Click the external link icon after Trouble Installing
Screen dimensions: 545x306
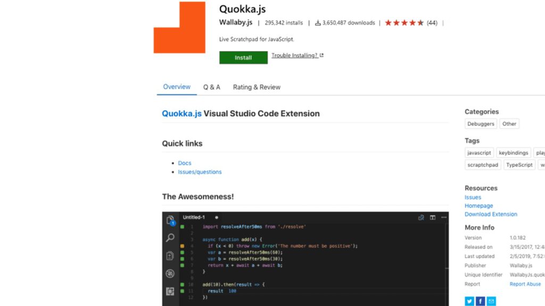(x=321, y=55)
